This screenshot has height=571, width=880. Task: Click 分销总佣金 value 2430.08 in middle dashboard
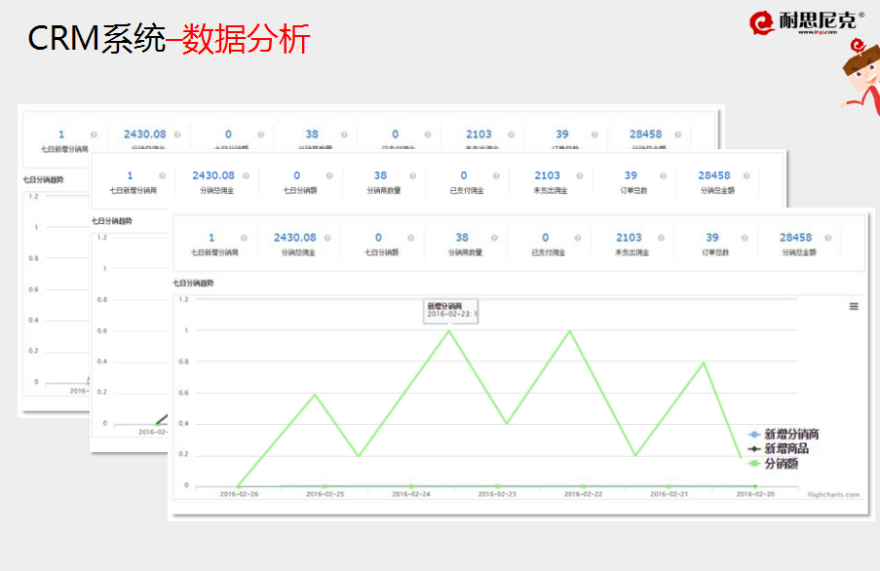[213, 175]
